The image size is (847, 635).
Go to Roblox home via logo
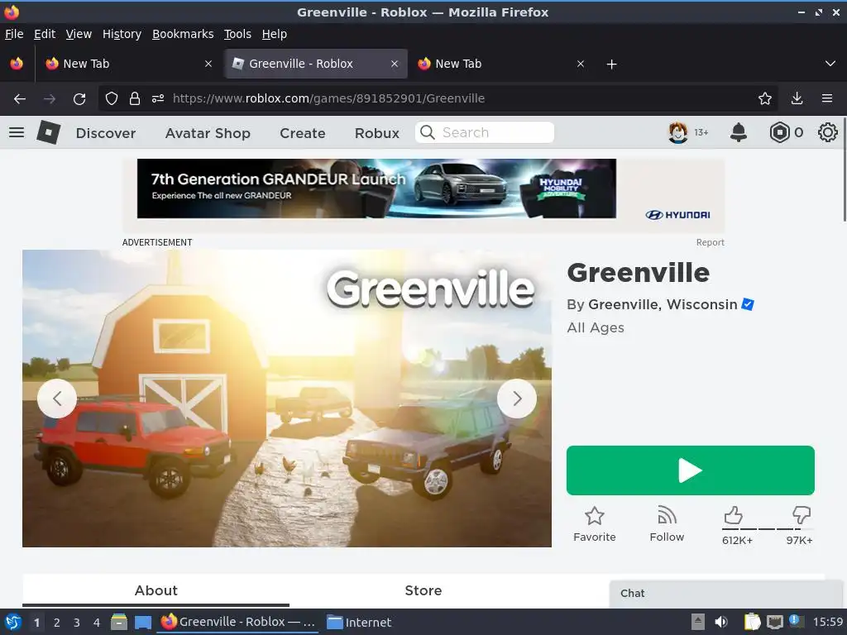pos(48,132)
